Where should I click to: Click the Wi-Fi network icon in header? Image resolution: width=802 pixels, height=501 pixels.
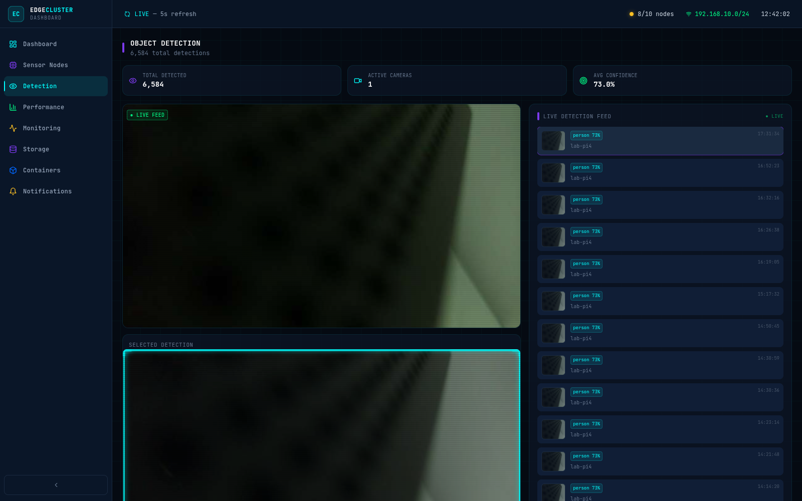coord(689,14)
